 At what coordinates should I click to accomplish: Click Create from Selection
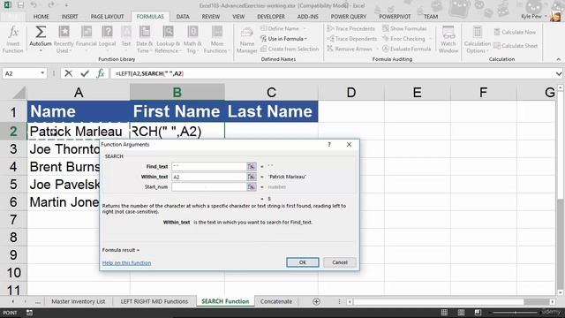point(290,49)
